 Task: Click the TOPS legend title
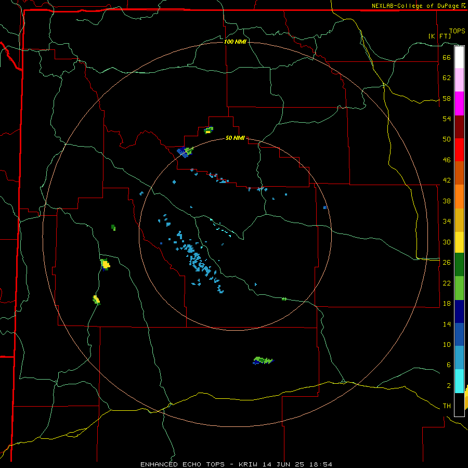pyautogui.click(x=457, y=31)
